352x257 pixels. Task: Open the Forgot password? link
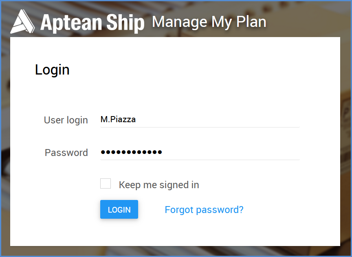click(204, 210)
